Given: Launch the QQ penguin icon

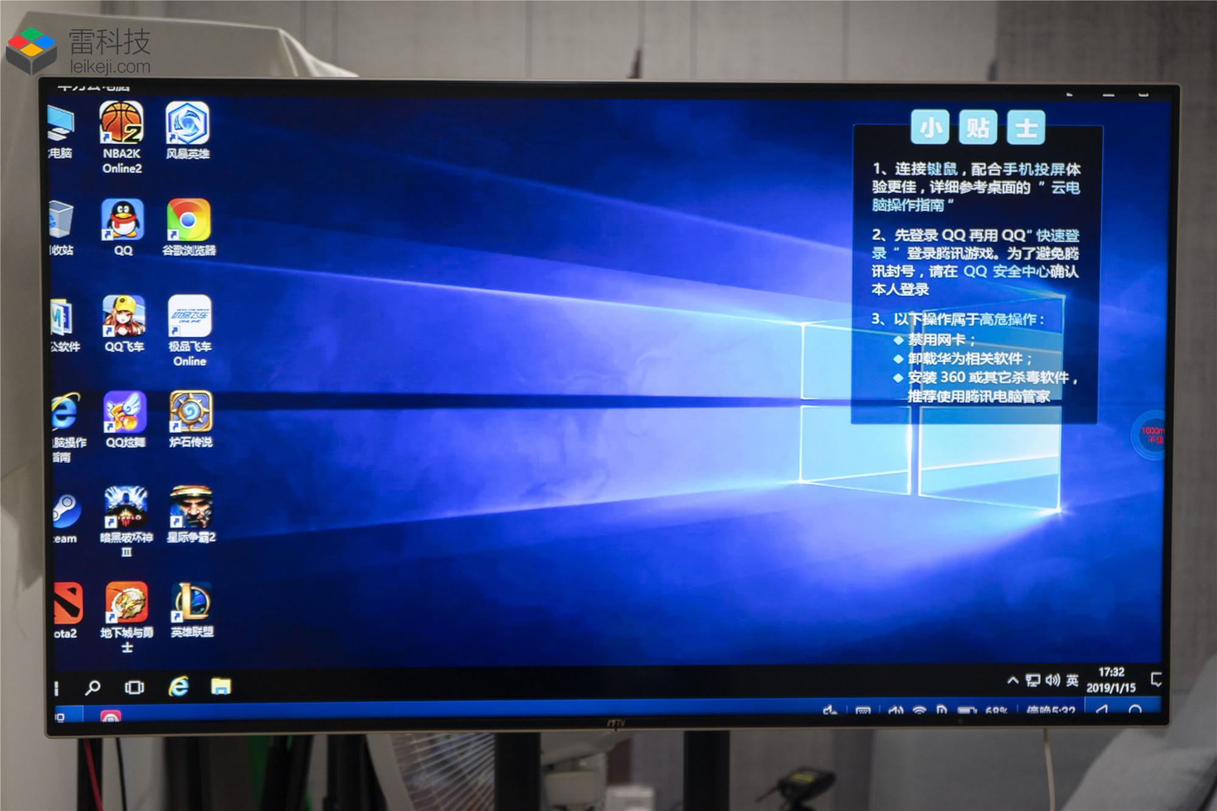Looking at the screenshot, I should coord(123,220).
